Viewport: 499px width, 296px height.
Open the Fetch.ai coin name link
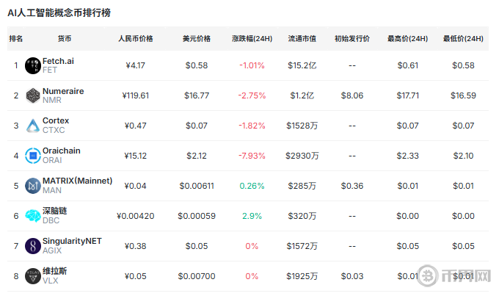click(58, 61)
